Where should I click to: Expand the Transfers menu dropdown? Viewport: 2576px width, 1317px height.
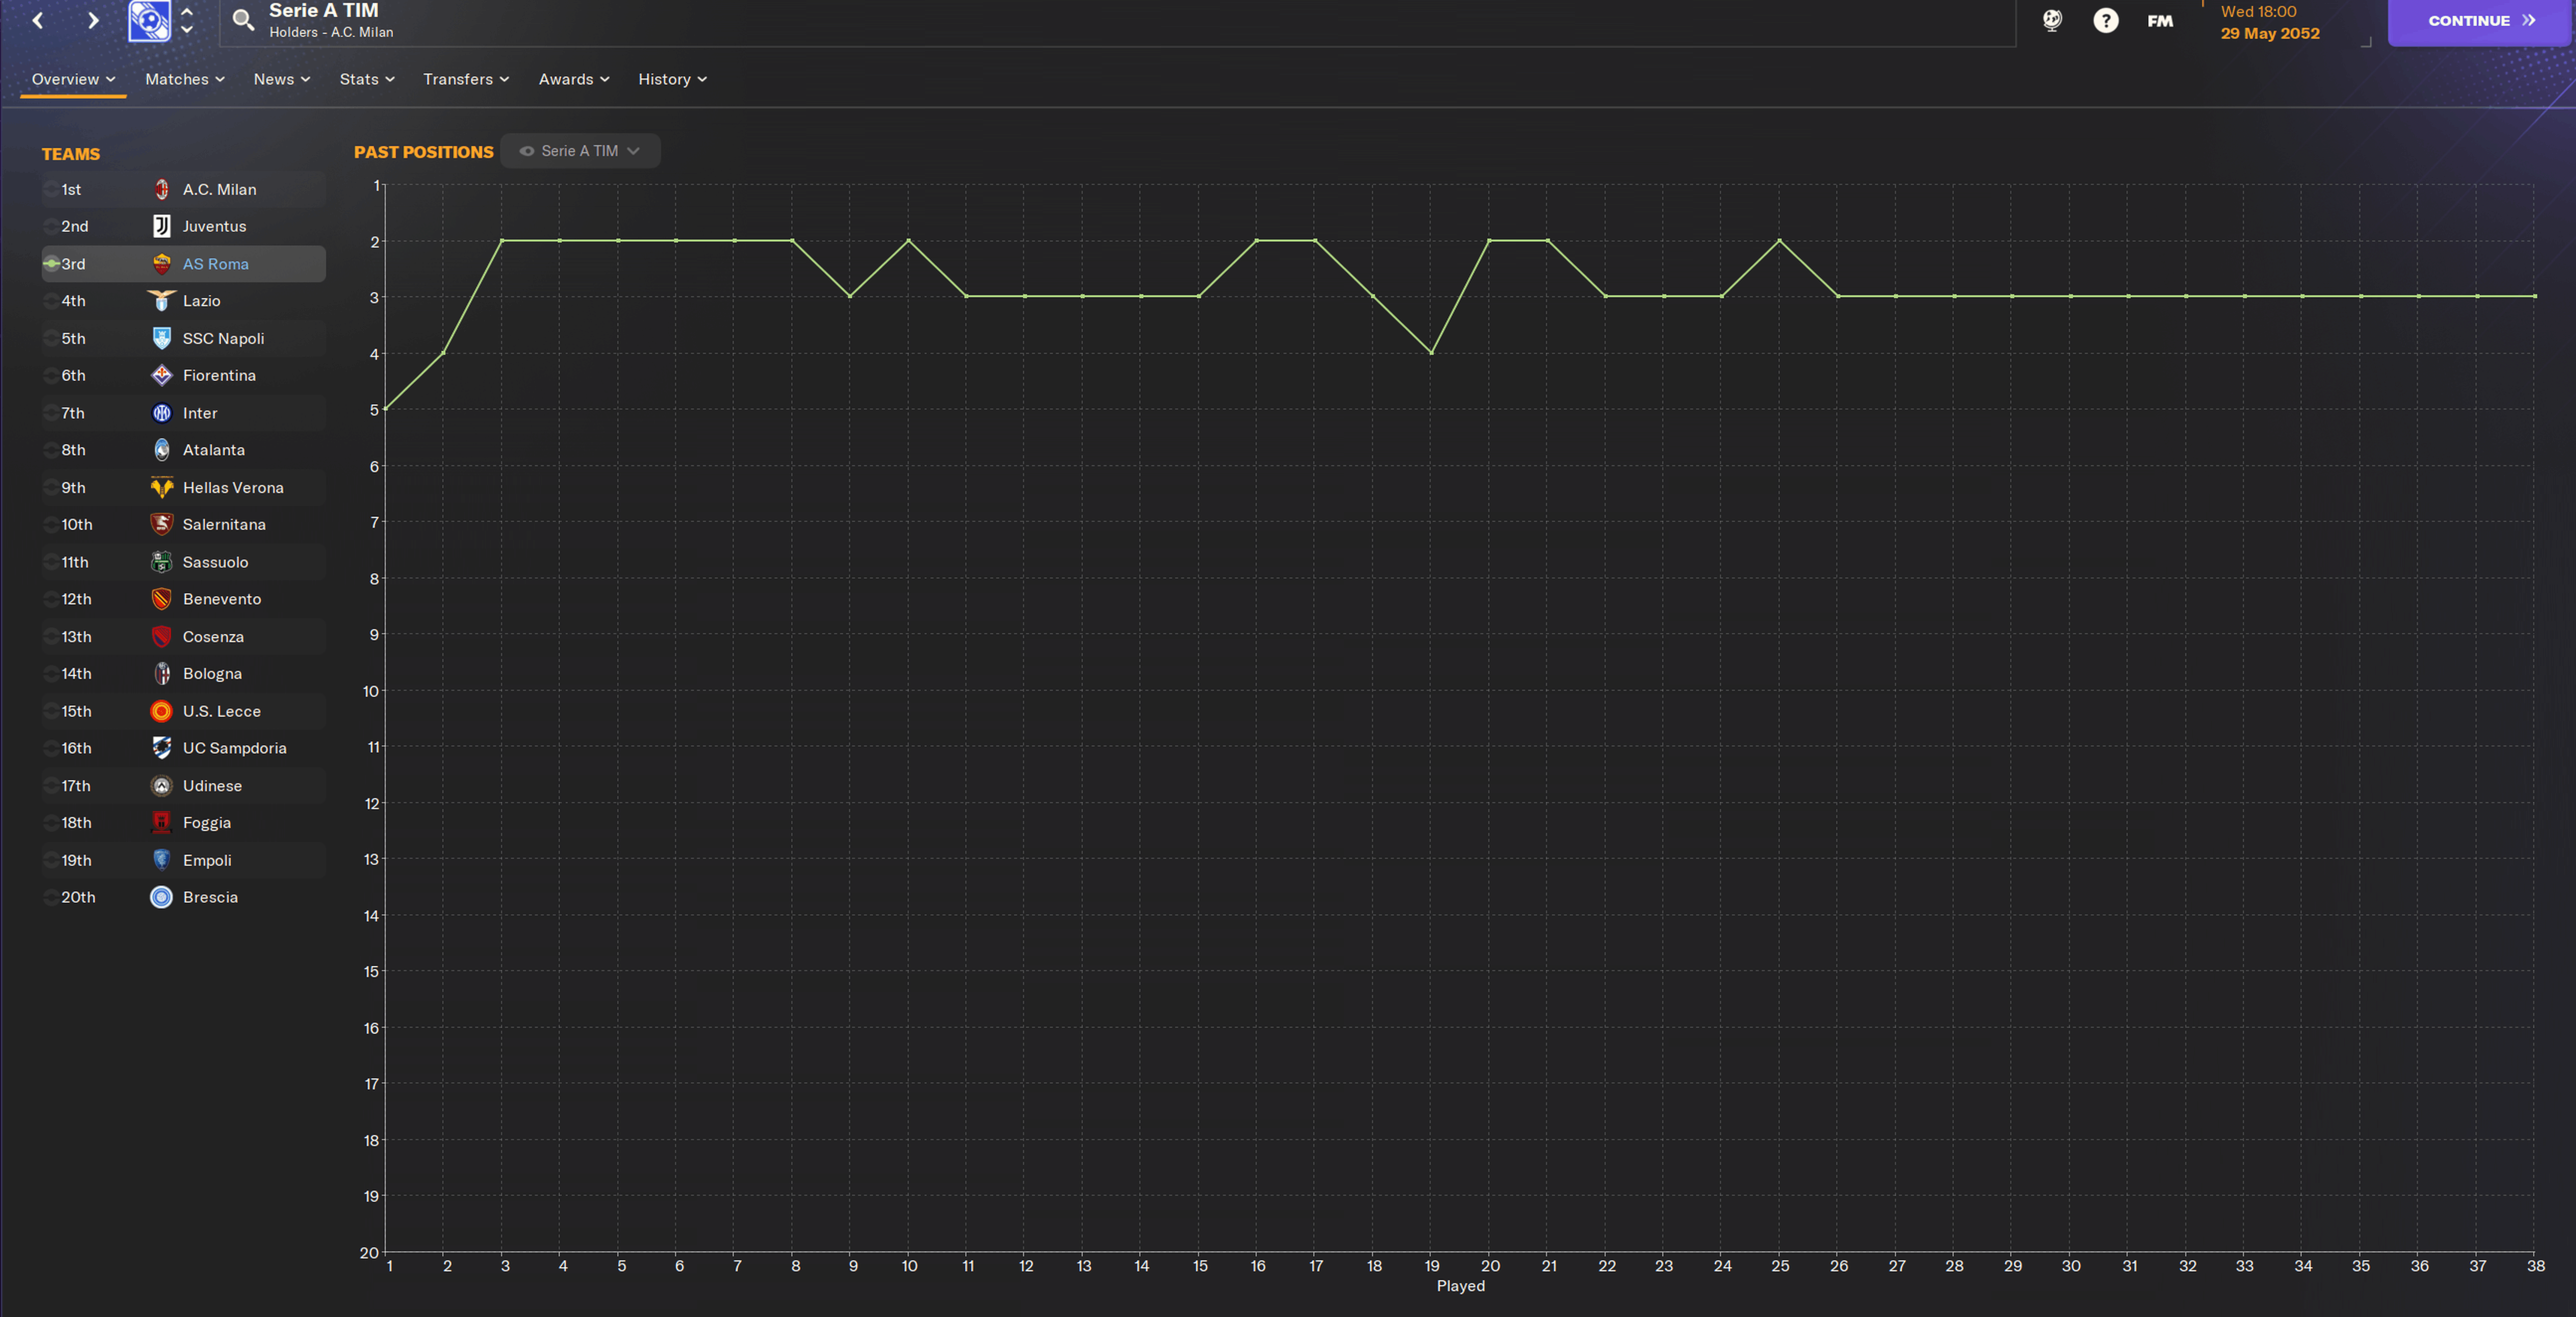466,79
